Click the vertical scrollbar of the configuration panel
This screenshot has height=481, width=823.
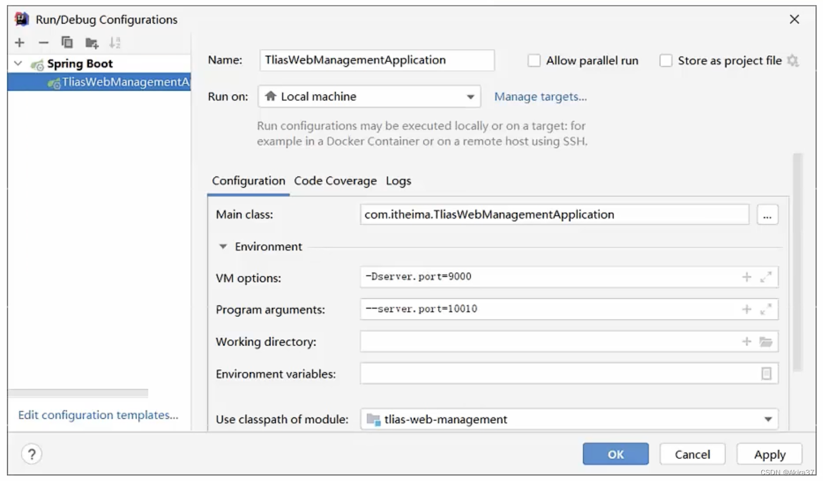point(797,262)
